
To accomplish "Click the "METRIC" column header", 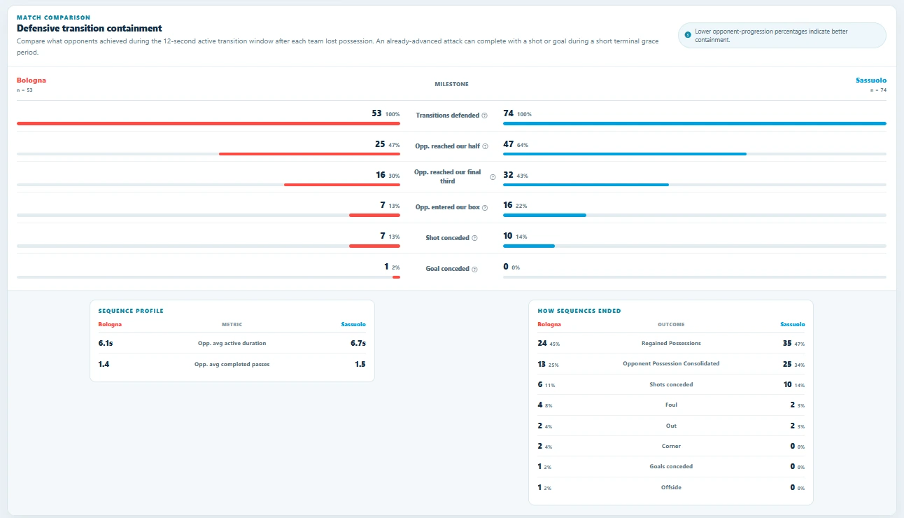I will [x=232, y=325].
